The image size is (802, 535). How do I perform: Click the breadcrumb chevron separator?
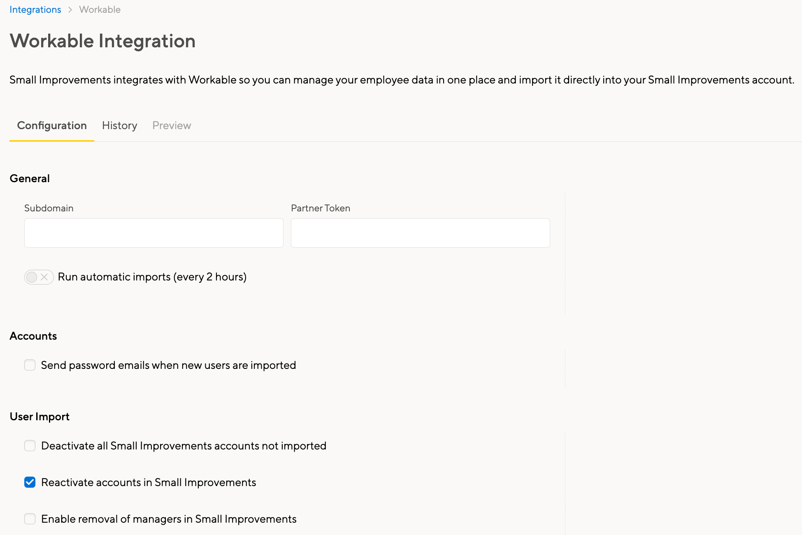coord(70,9)
